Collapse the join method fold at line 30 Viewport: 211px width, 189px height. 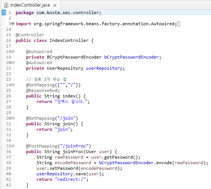[13, 118]
